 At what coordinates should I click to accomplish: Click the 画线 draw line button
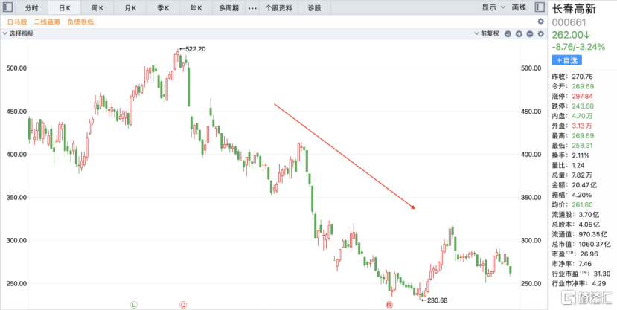click(x=519, y=7)
